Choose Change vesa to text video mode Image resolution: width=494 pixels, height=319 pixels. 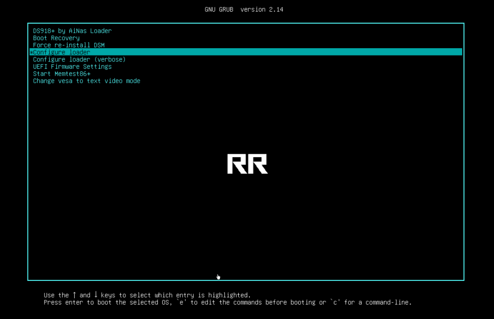87,81
